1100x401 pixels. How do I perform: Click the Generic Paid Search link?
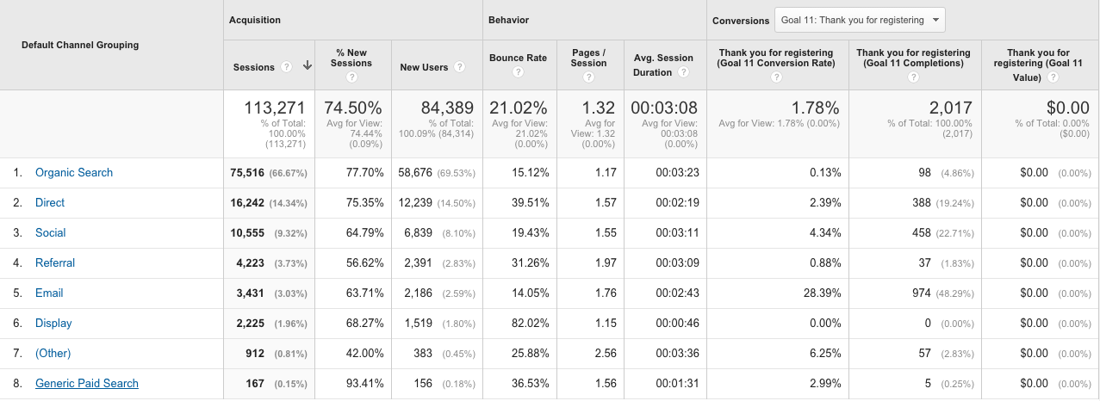(x=87, y=384)
